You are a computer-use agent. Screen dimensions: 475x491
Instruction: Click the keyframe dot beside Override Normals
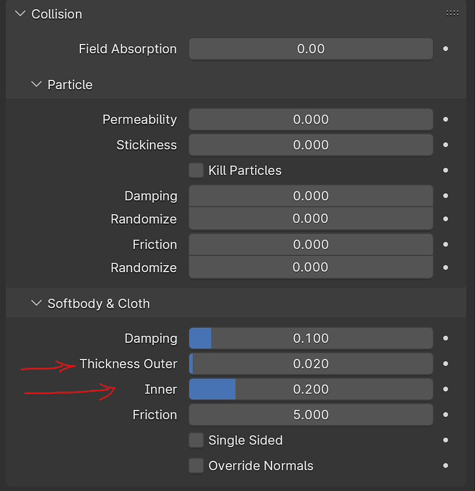[446, 465]
